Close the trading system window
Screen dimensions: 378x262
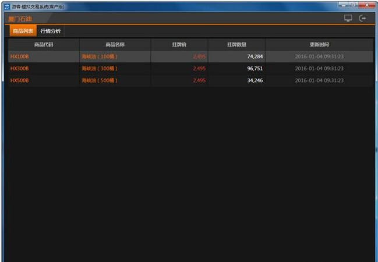click(366, 6)
